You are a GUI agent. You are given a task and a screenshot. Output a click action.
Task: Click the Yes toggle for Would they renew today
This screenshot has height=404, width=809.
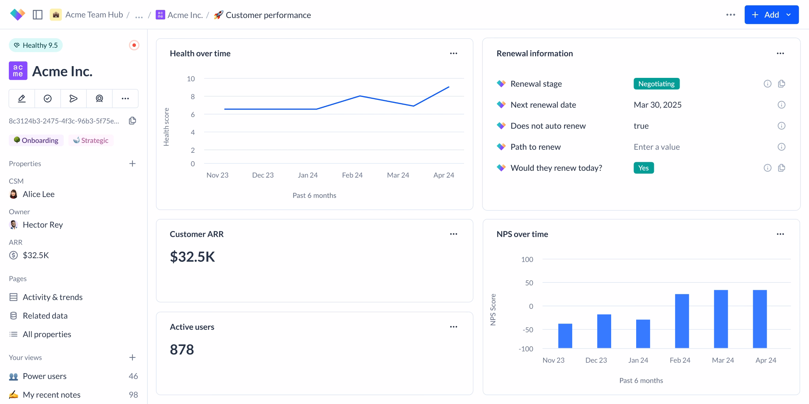[x=644, y=168]
